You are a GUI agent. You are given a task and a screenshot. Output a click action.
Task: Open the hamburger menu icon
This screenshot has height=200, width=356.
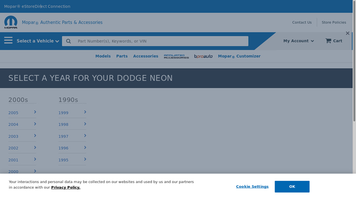click(8, 40)
